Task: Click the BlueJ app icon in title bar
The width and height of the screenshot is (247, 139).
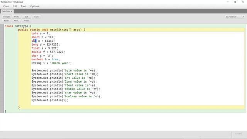Action: (x=2, y=2)
